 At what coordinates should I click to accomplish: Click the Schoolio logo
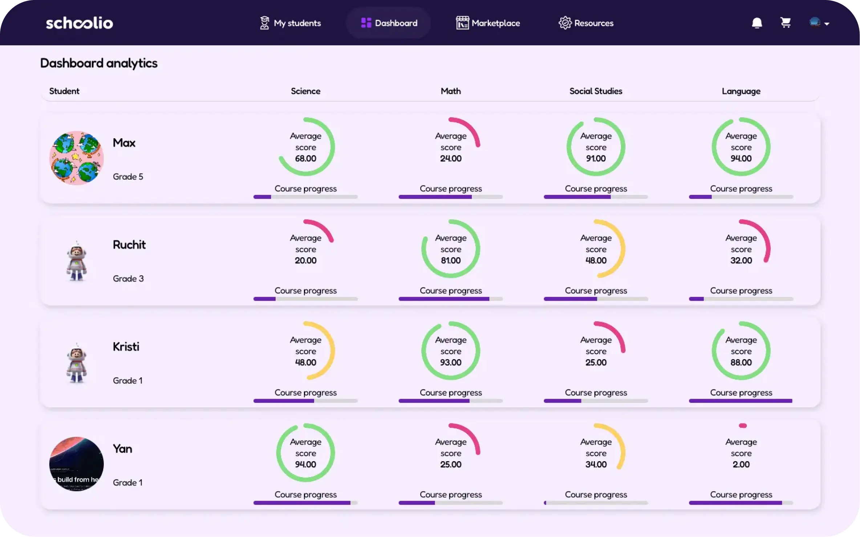pyautogui.click(x=79, y=23)
